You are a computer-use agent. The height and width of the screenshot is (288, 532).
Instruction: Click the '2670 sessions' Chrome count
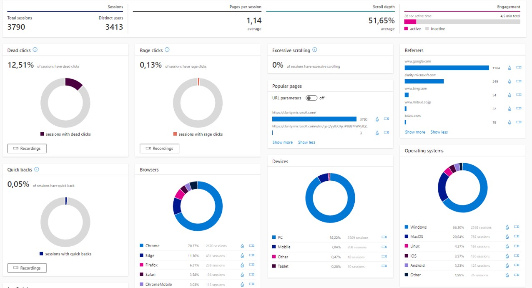point(216,246)
